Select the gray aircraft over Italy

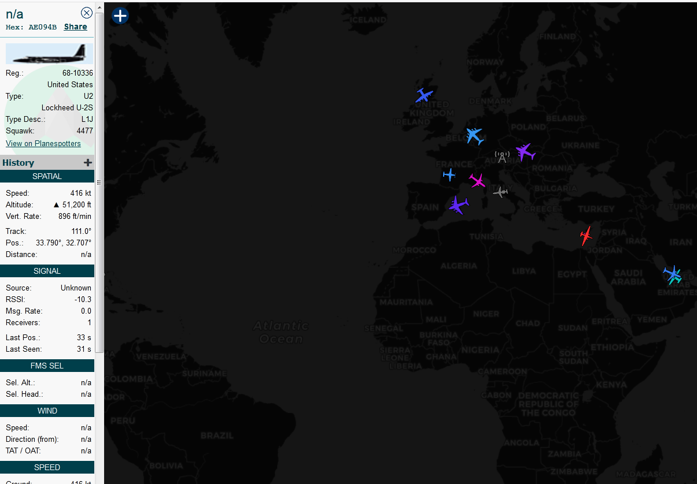500,192
